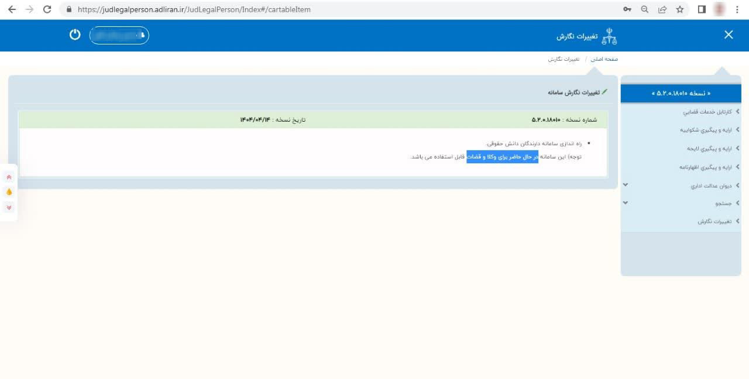Click the double up-arrow floating widget icon
749x379 pixels.
pos(9,177)
